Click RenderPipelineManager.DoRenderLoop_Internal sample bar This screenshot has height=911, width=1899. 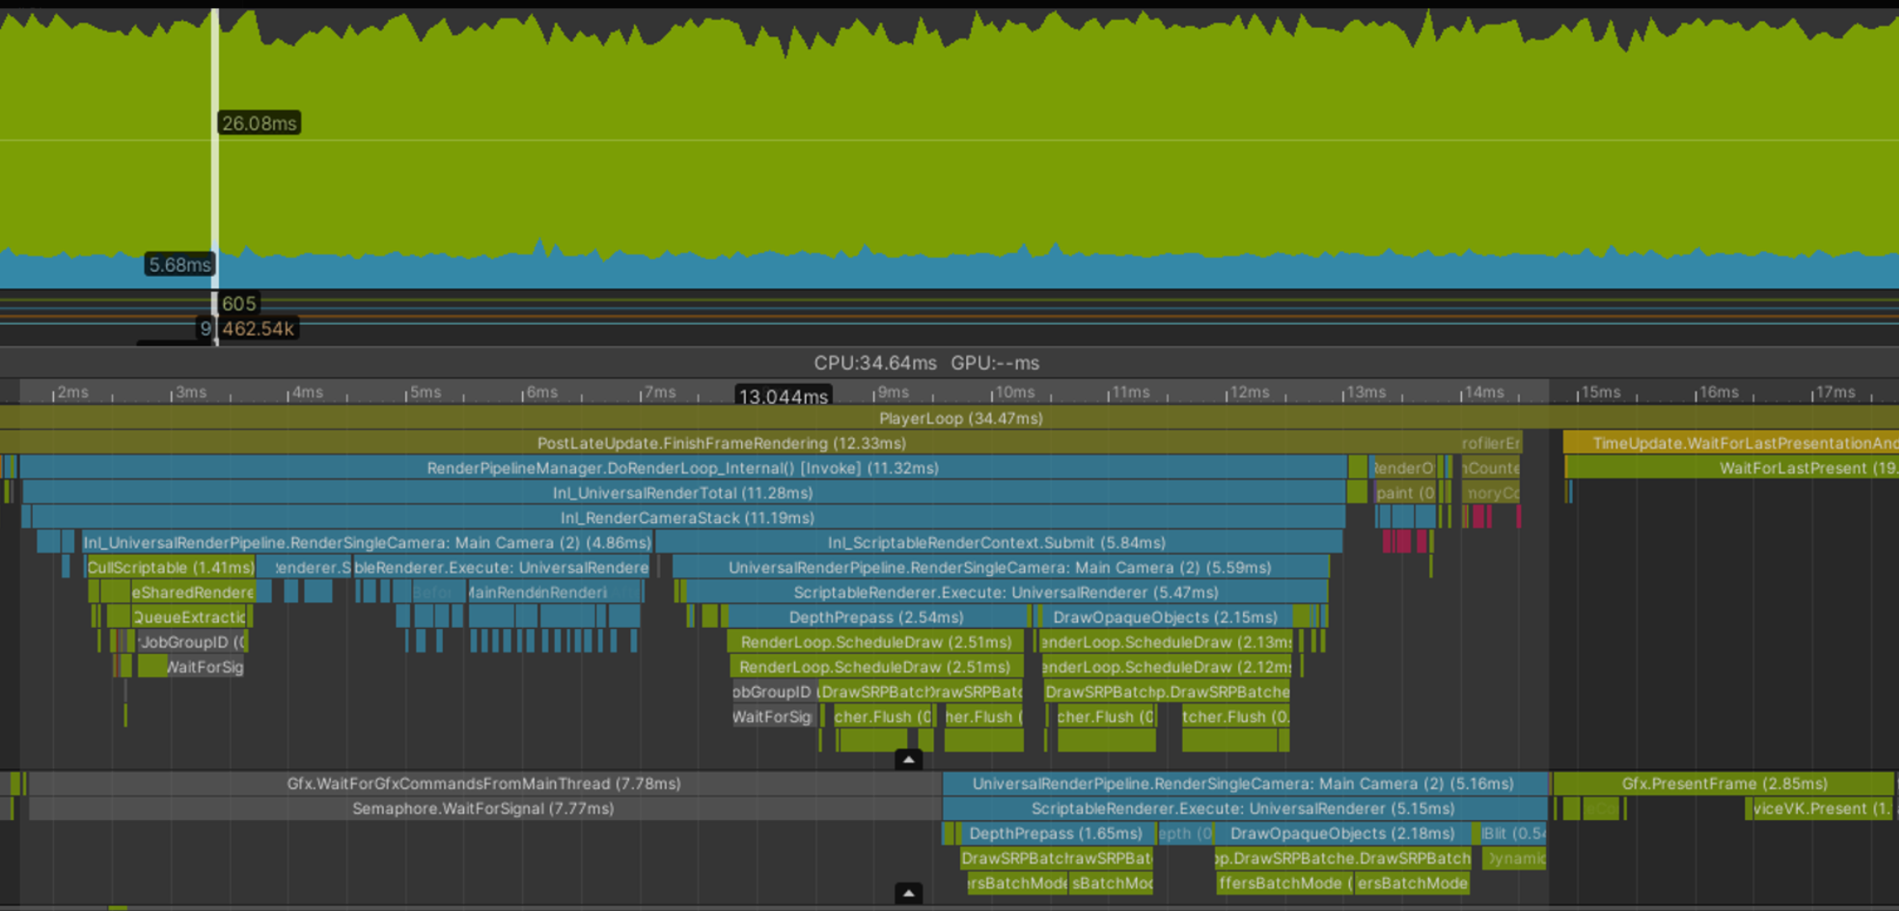pyautogui.click(x=682, y=468)
